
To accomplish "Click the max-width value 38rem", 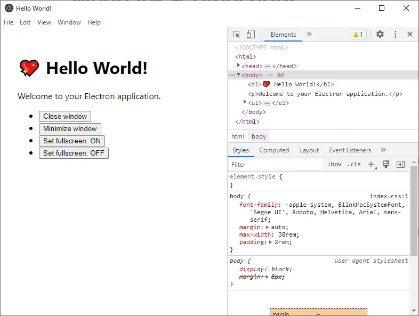I will (x=287, y=235).
